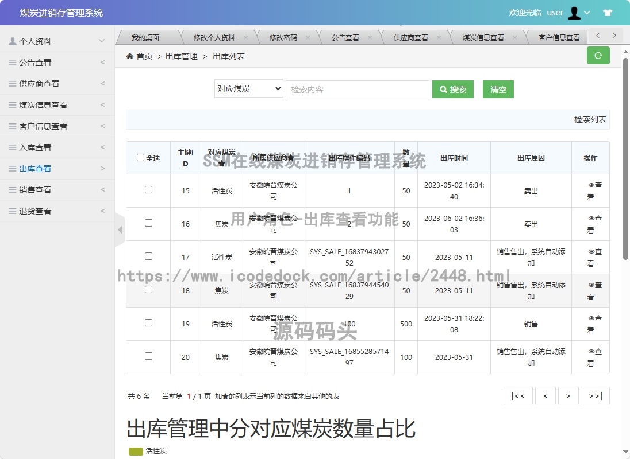This screenshot has height=459, width=630.
Task: Click the 活性炭 olive legend swatch
Action: click(136, 451)
